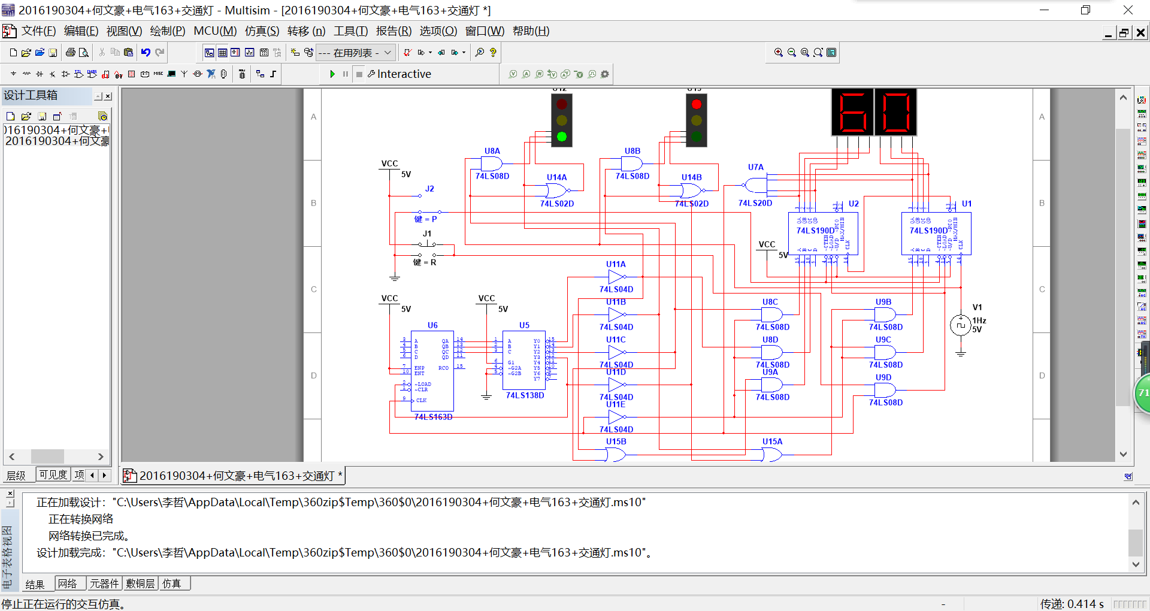Run the Electrical rules check icon
1150x611 pixels.
click(x=407, y=53)
